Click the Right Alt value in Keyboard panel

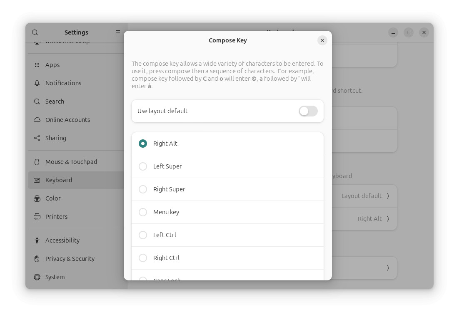point(370,219)
